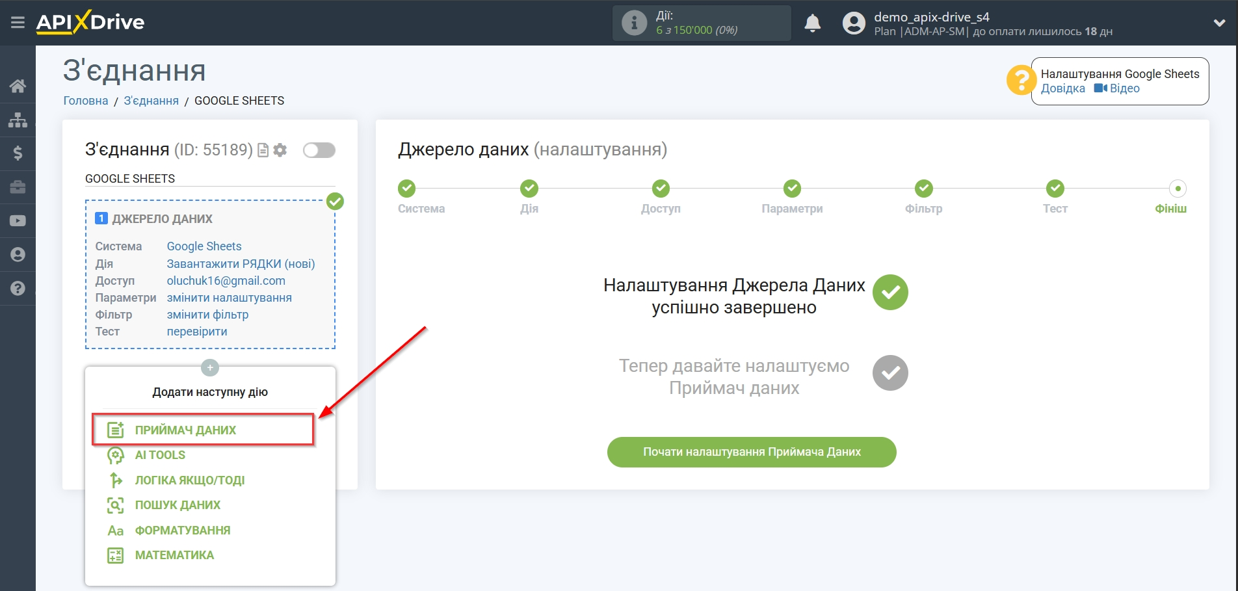
Task: Click the ДЖЕРЕЛО ДАНИХ block title
Action: (162, 219)
